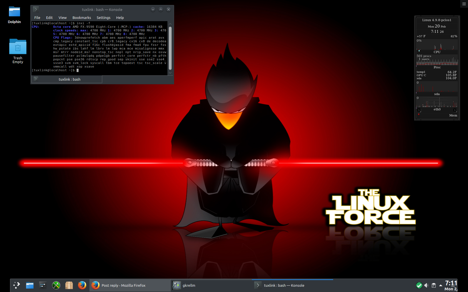468x292 pixels.
Task: Open the PCLinuxOS Control Center
Action: [x=56, y=285]
